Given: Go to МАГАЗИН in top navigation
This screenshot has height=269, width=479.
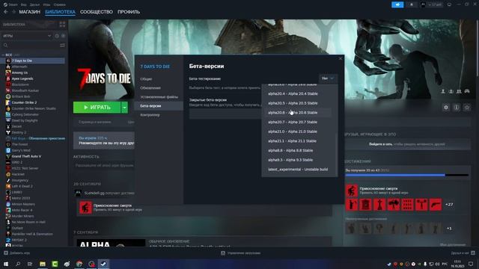Looking at the screenshot, I should (30, 12).
